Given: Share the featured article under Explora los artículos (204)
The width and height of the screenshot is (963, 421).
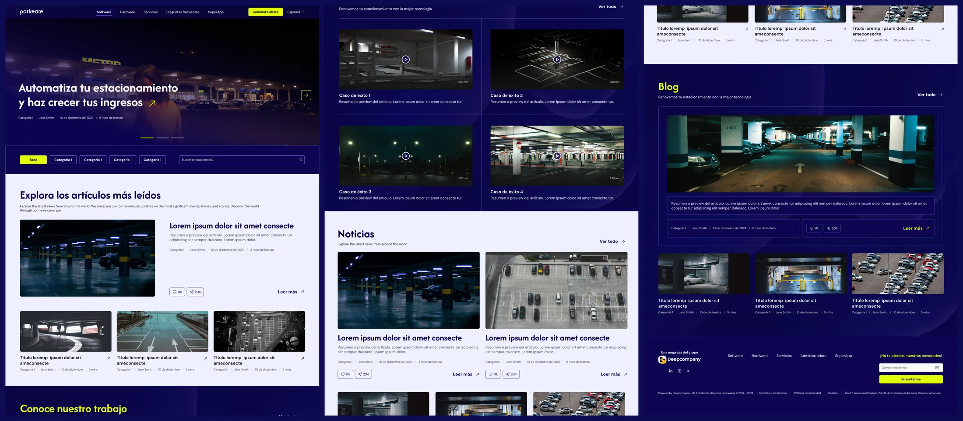Looking at the screenshot, I should (x=195, y=292).
